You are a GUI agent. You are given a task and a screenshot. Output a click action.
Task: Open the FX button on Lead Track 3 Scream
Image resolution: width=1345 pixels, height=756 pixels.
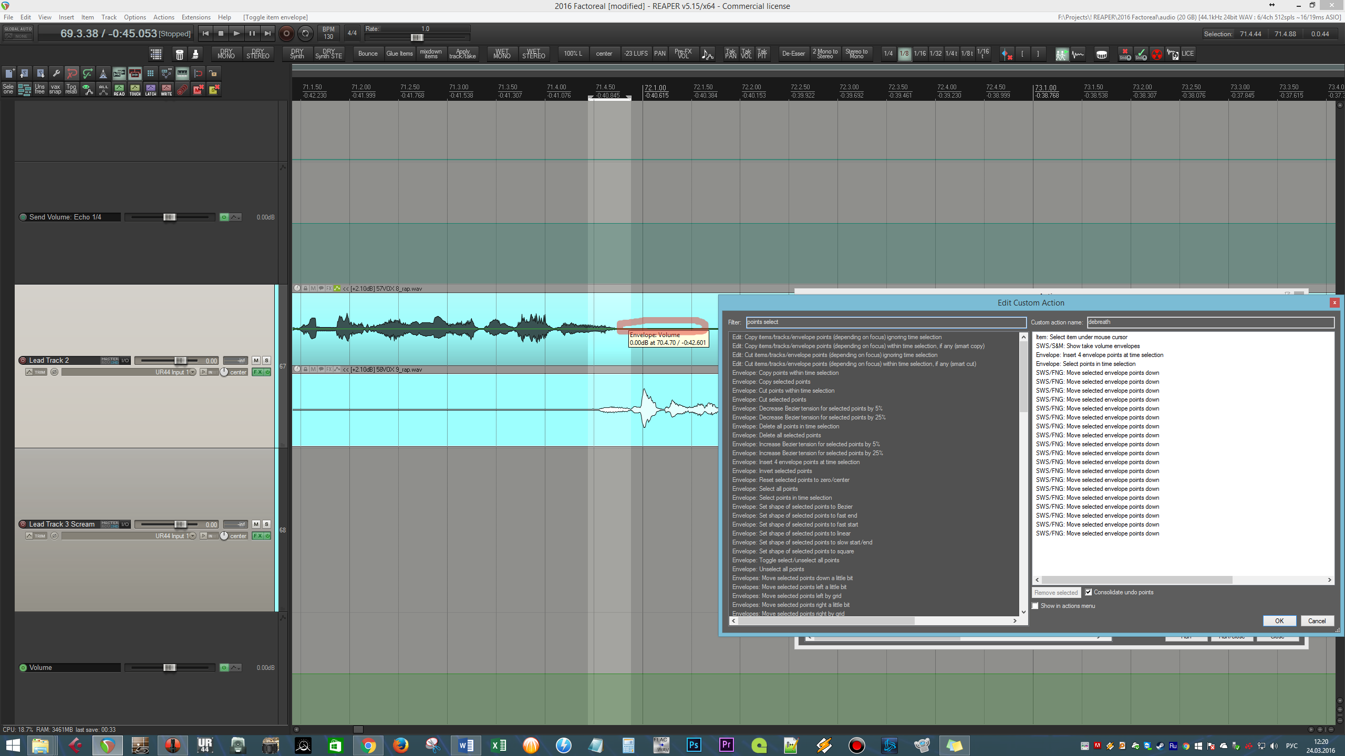tap(257, 536)
